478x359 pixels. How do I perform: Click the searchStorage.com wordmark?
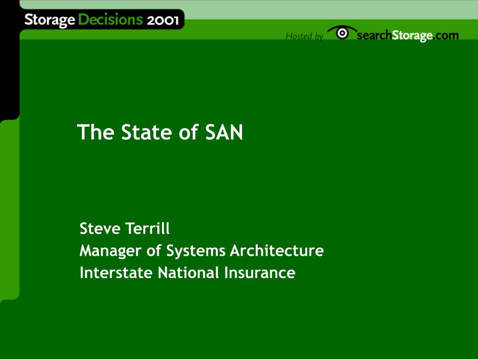tap(408, 36)
